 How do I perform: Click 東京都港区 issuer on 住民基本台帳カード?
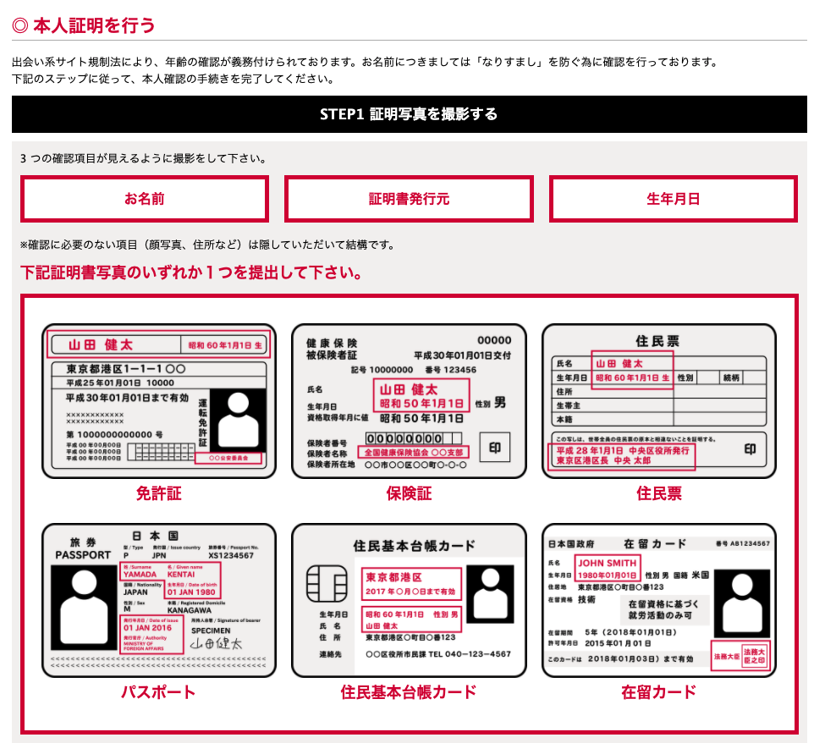393,577
